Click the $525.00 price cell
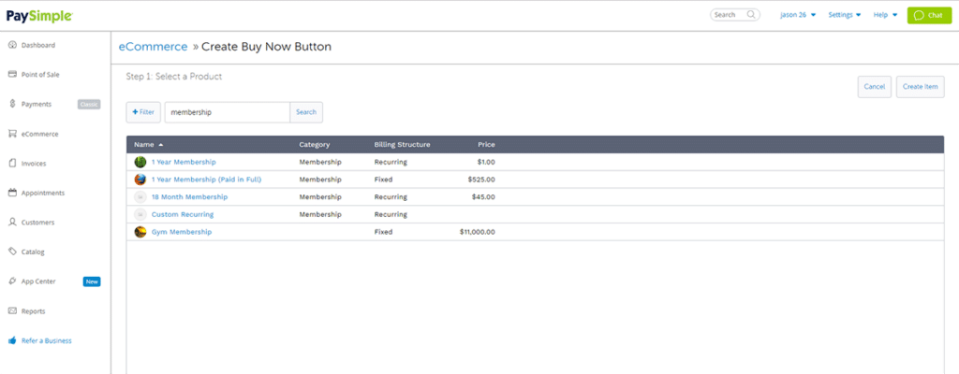The image size is (959, 374). coord(481,180)
